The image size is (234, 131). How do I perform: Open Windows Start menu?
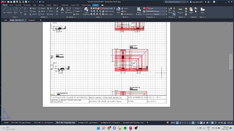click(x=98, y=128)
